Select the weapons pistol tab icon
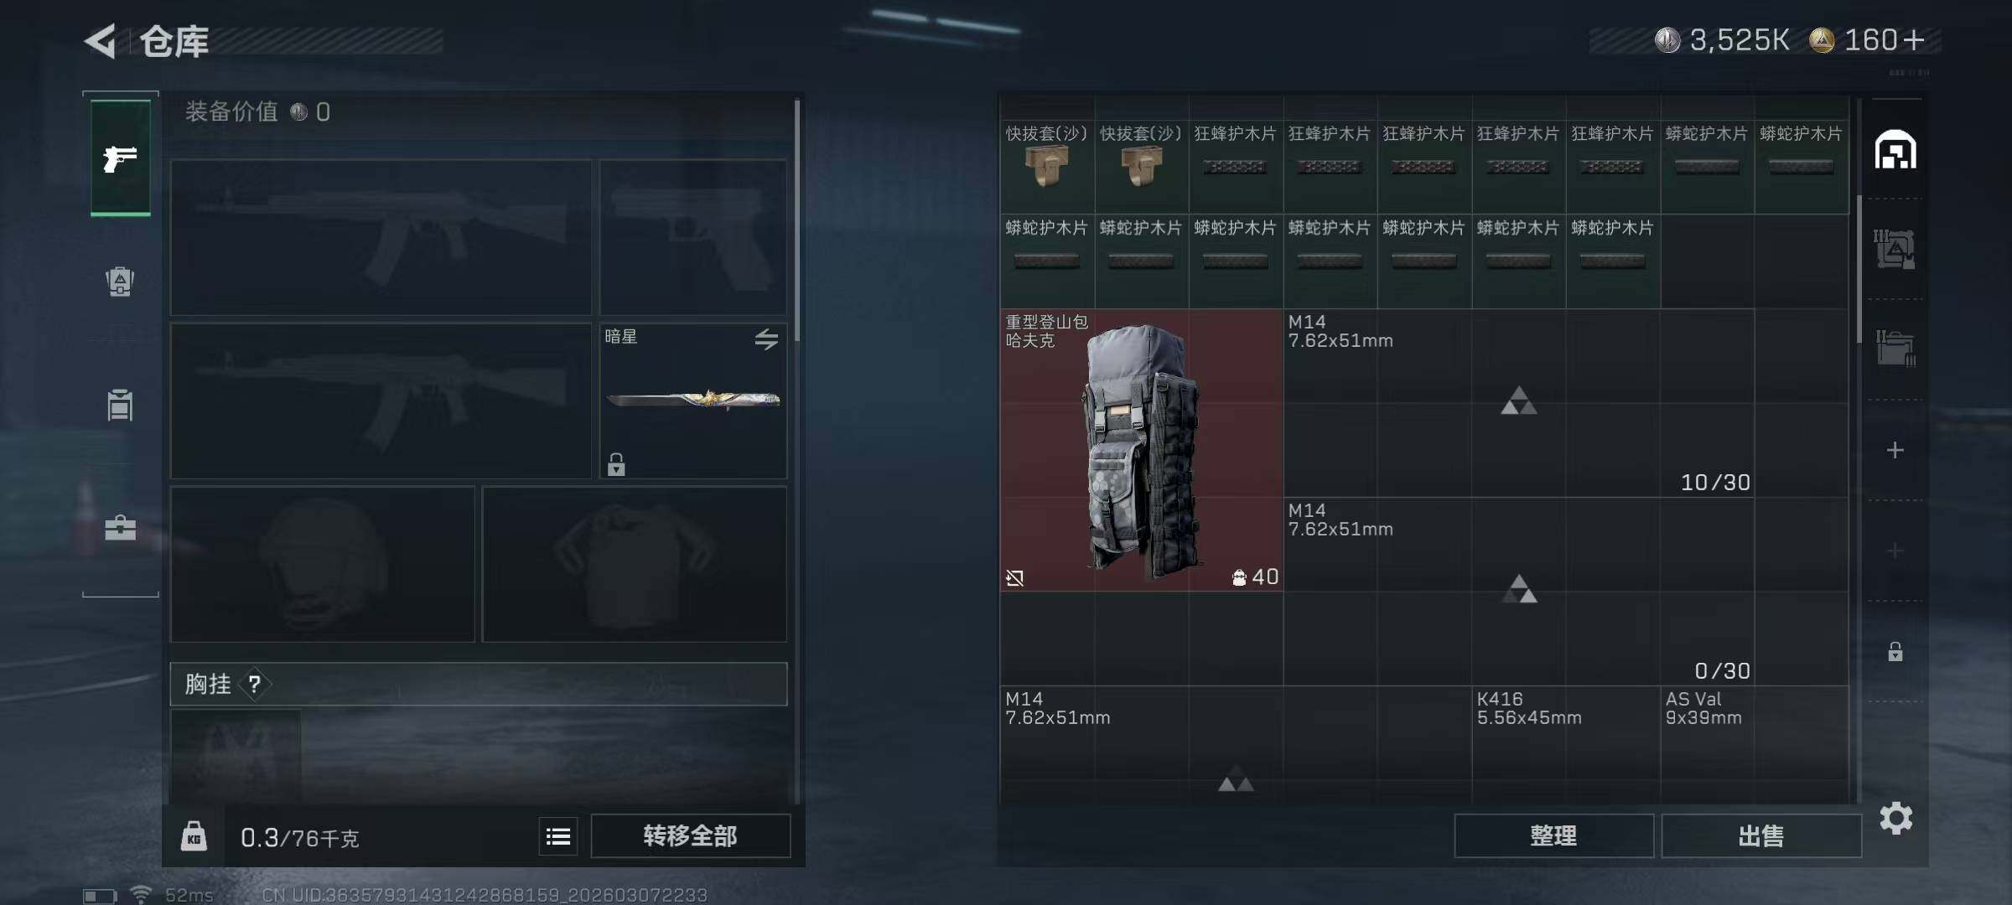The image size is (2012, 905). [120, 158]
